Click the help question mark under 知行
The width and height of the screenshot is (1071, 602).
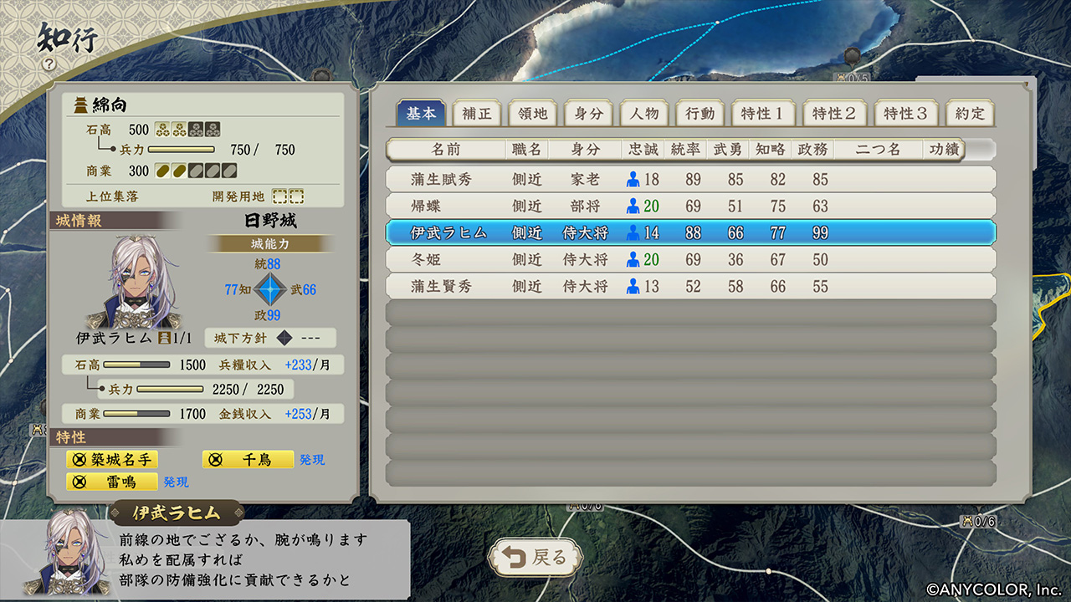click(x=49, y=64)
